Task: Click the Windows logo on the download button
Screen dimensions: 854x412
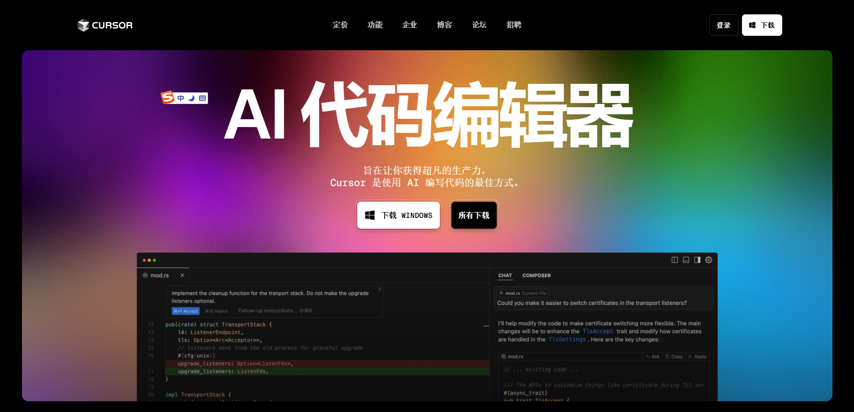Action: [x=369, y=215]
